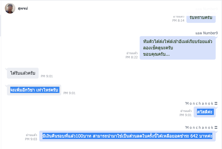The width and height of the screenshot is (222, 149).
Task: Select the message about 642 บาท balance
Action: 127,136
